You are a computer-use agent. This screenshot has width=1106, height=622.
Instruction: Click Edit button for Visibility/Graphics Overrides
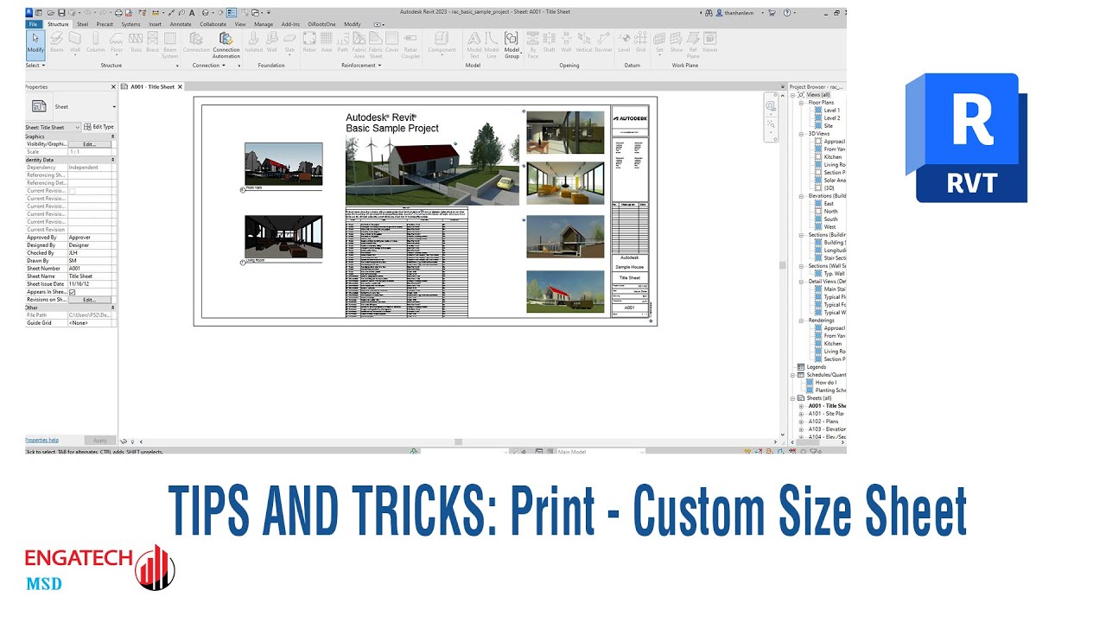coord(89,144)
